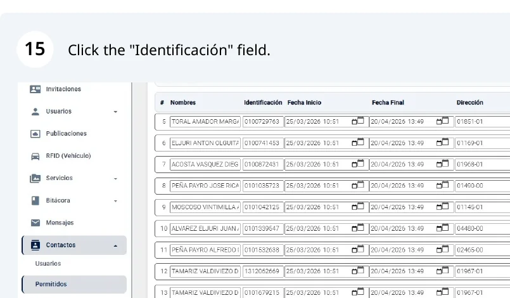The width and height of the screenshot is (510, 298).
Task: Click the name field ALVAREZ ELJURI JUAN
Action: coord(205,228)
